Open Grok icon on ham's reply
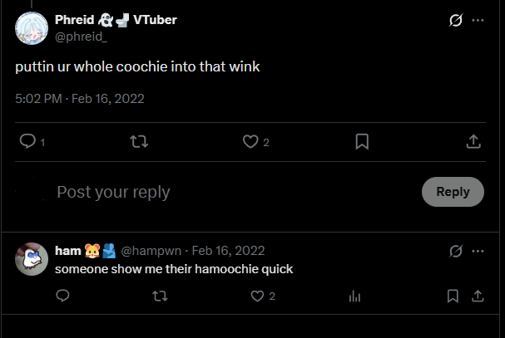This screenshot has height=338, width=505. (456, 251)
